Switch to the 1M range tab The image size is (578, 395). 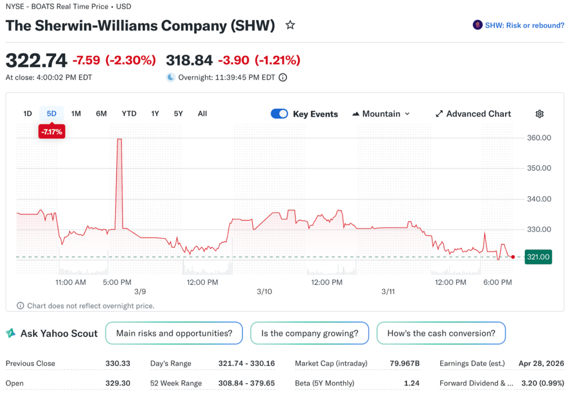[76, 114]
